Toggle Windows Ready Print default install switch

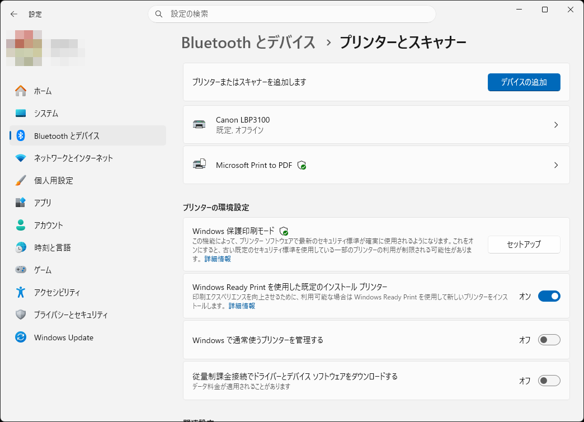(549, 297)
